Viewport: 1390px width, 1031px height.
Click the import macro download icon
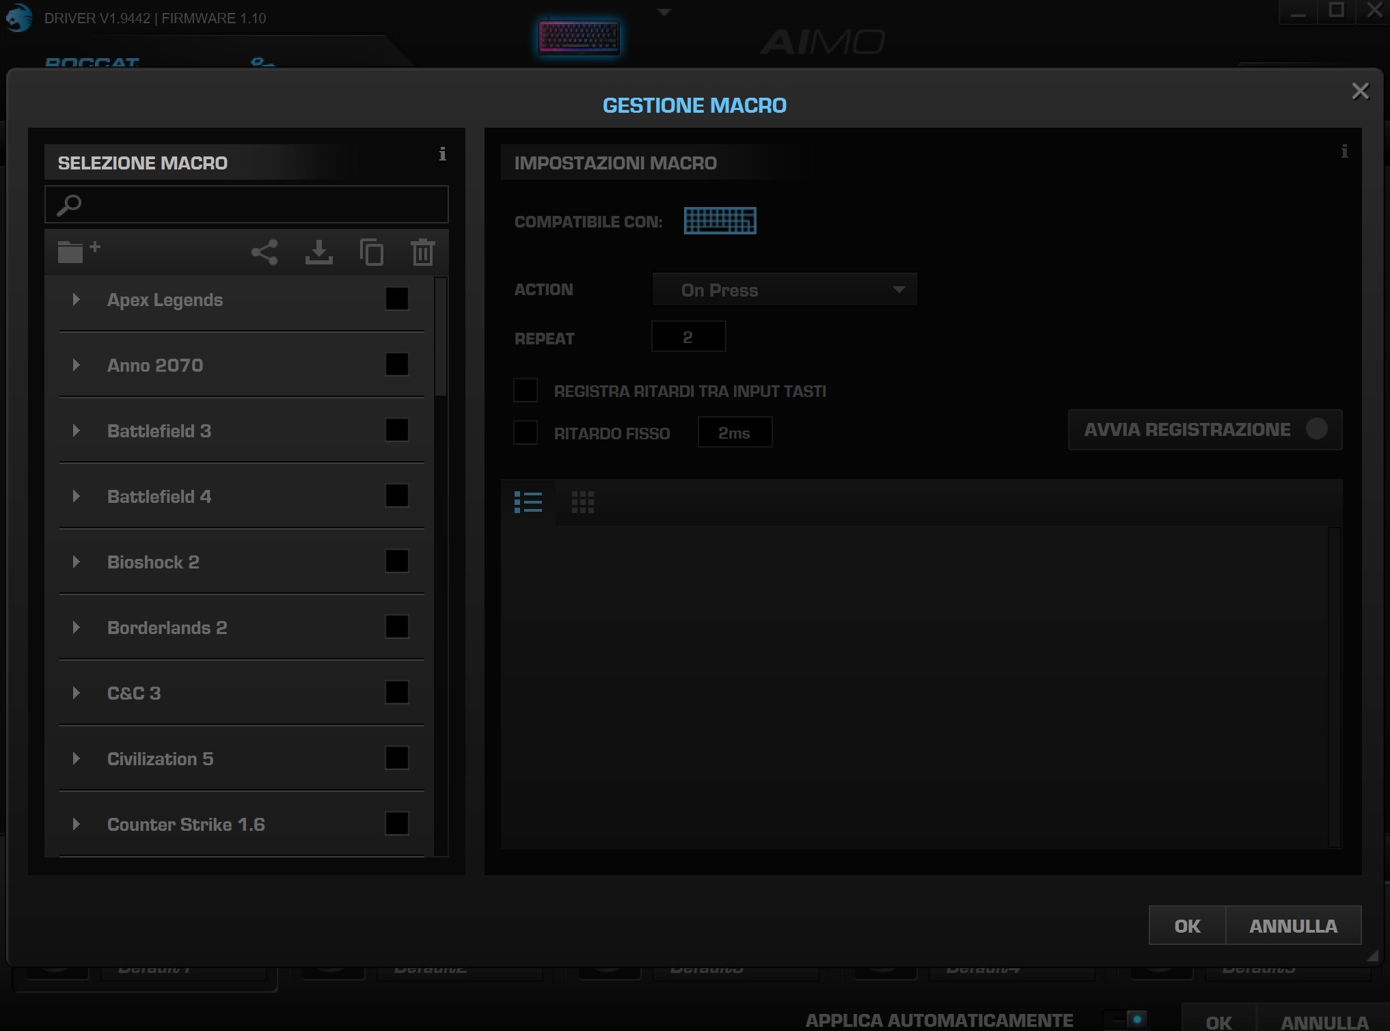point(318,252)
